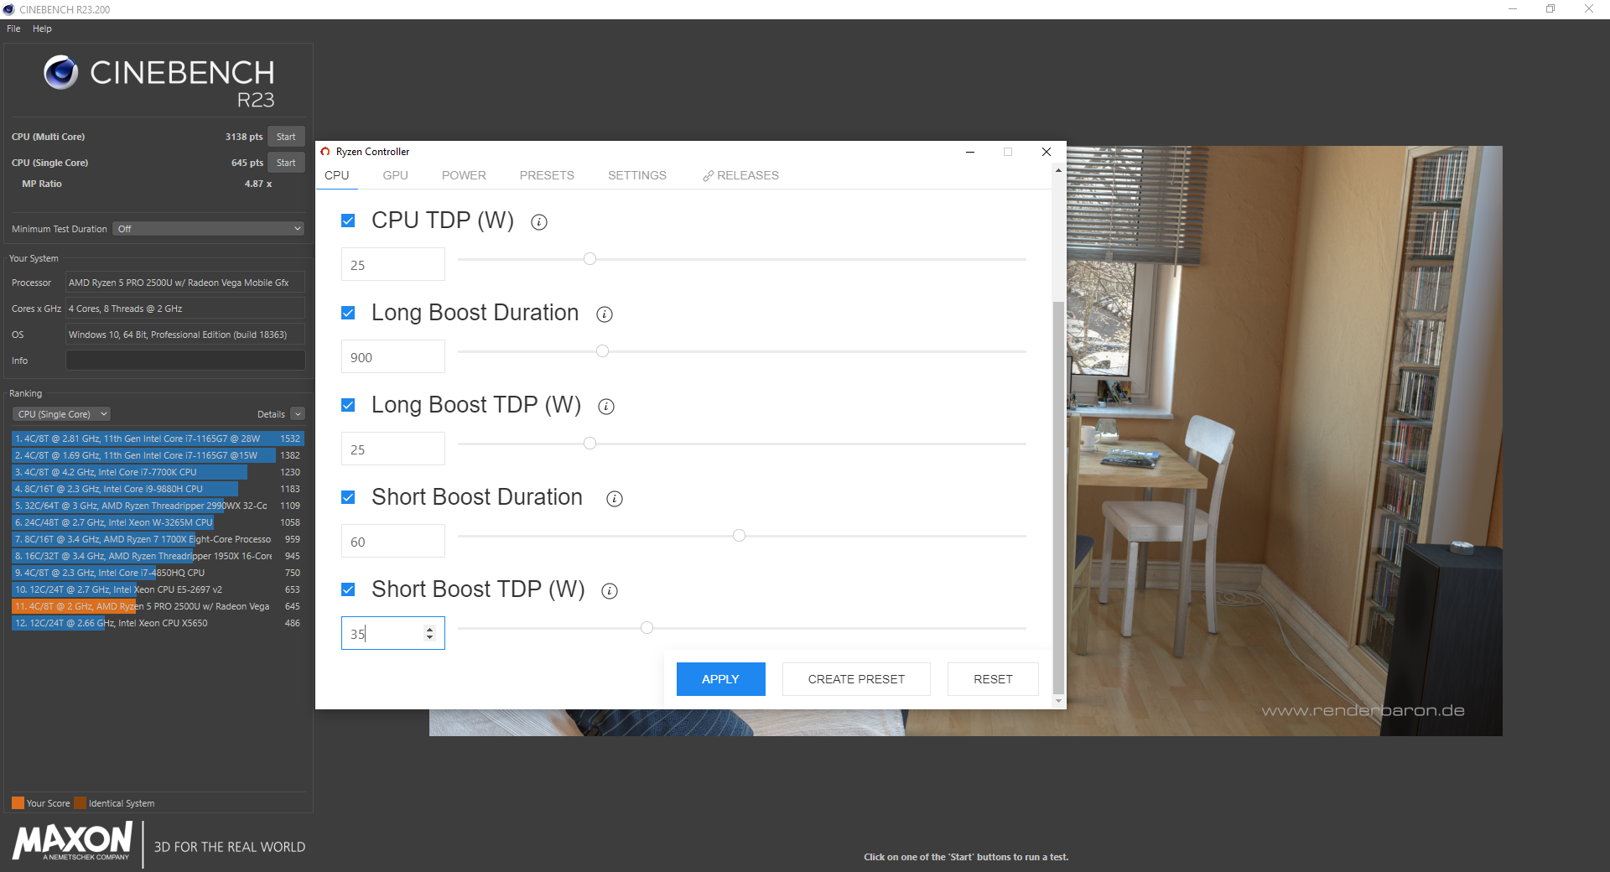Decrement the Short Boost TDP stepper down arrow

429,637
